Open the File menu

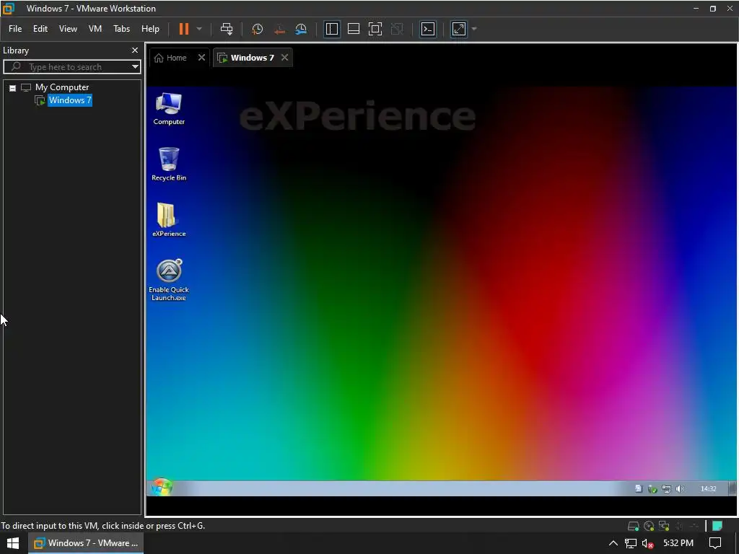(15, 29)
